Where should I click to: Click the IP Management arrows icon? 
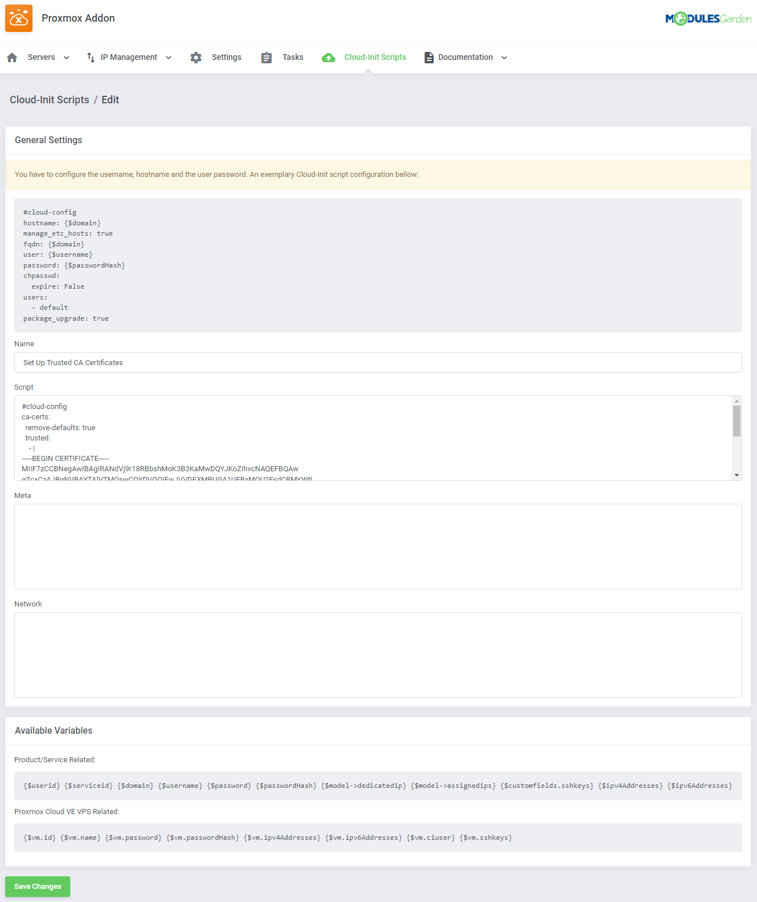point(91,58)
